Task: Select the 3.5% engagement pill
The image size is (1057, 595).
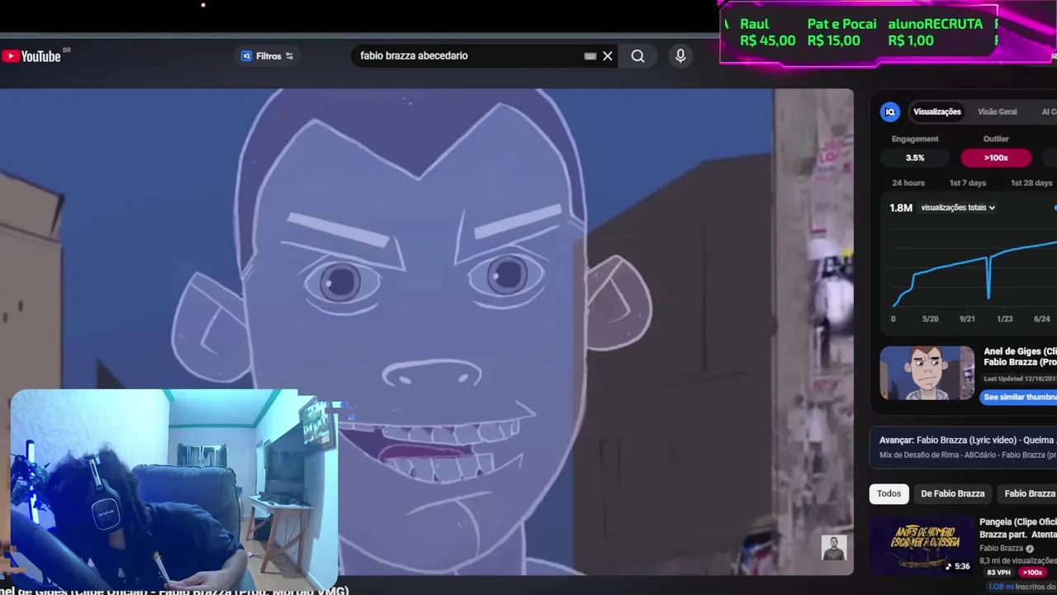Action: (915, 158)
